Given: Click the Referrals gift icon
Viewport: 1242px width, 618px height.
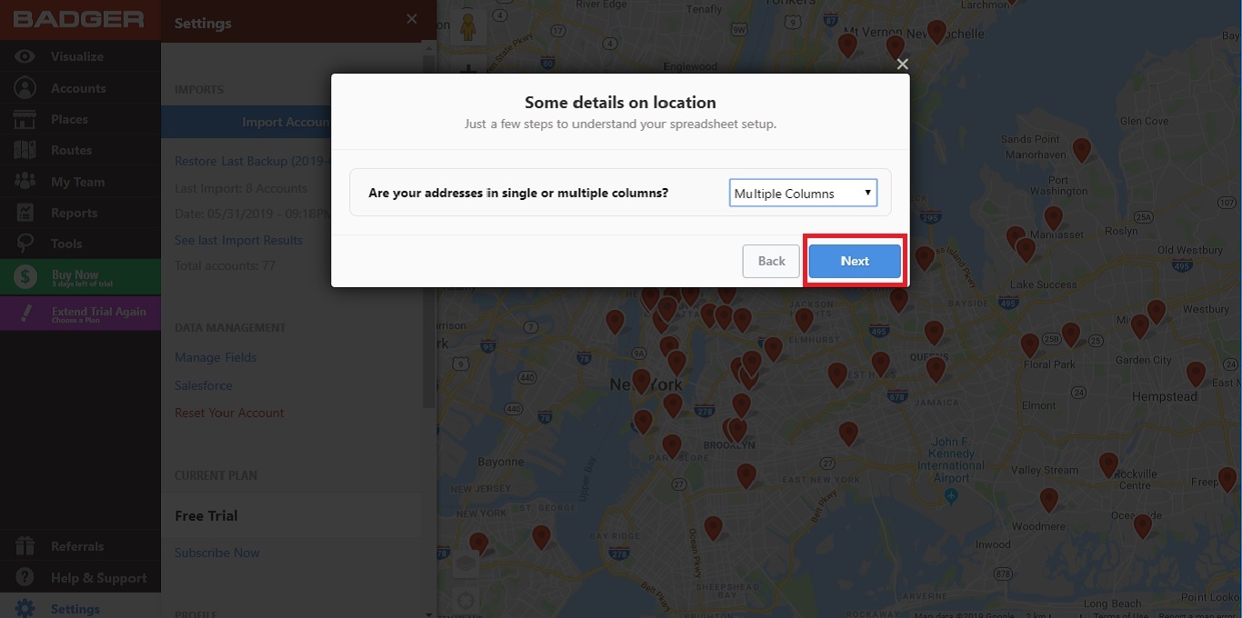Looking at the screenshot, I should (x=25, y=546).
